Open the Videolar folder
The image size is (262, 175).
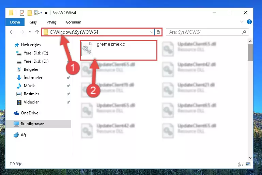click(x=31, y=102)
